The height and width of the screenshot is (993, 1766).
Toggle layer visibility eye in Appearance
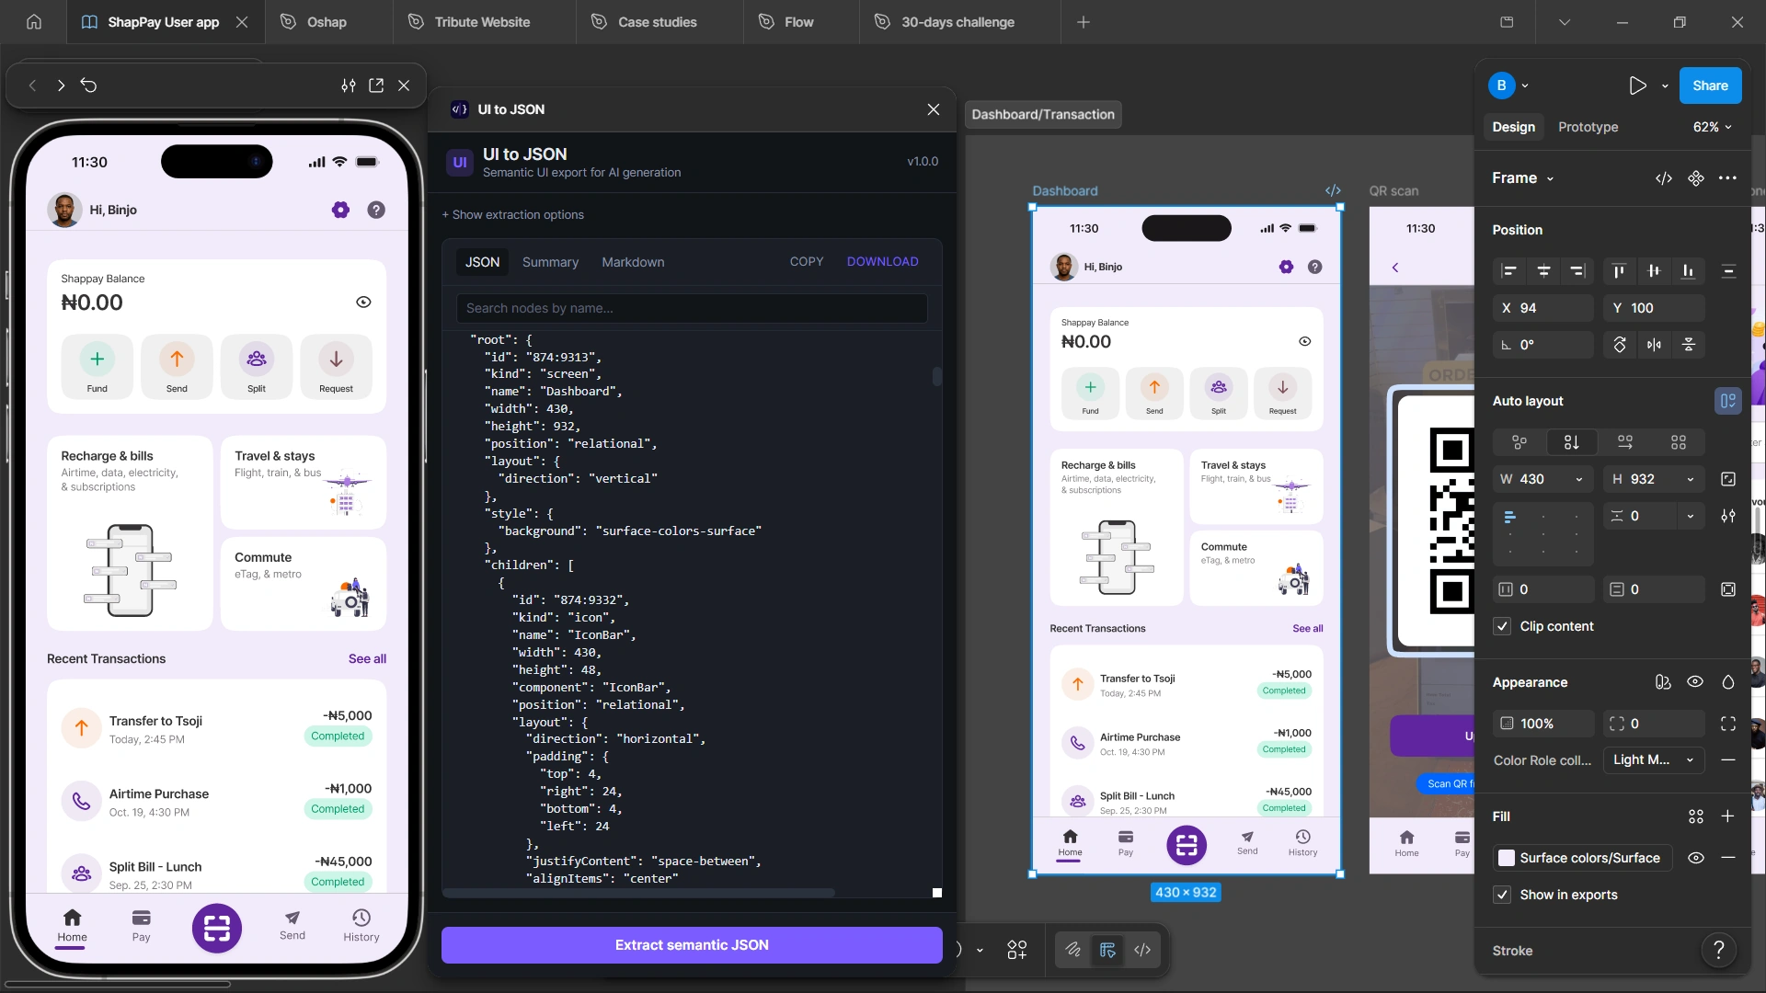[x=1695, y=682]
